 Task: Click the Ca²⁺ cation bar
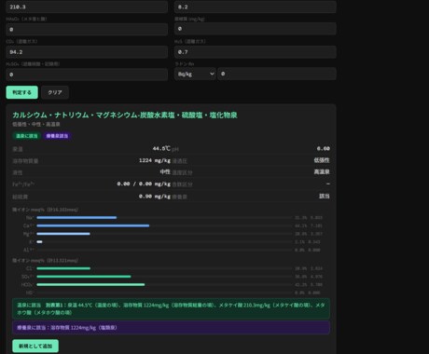point(93,225)
